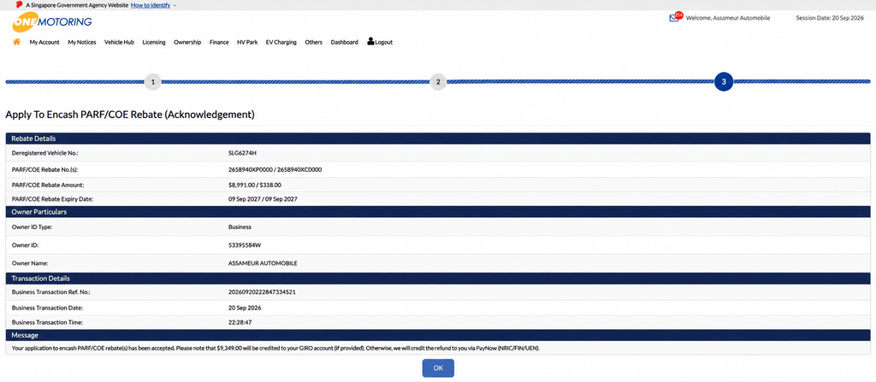Click the Logout link text
Screen dimensions: 876x382
tap(384, 42)
